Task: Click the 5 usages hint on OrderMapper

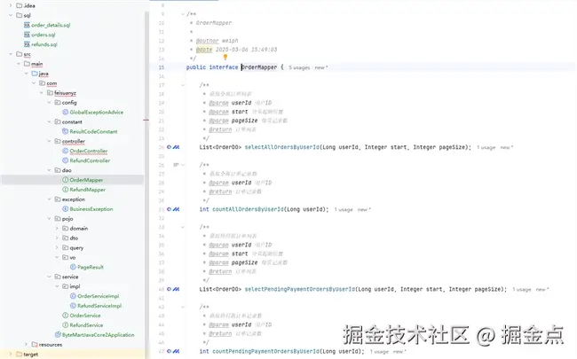Action: click(x=299, y=67)
